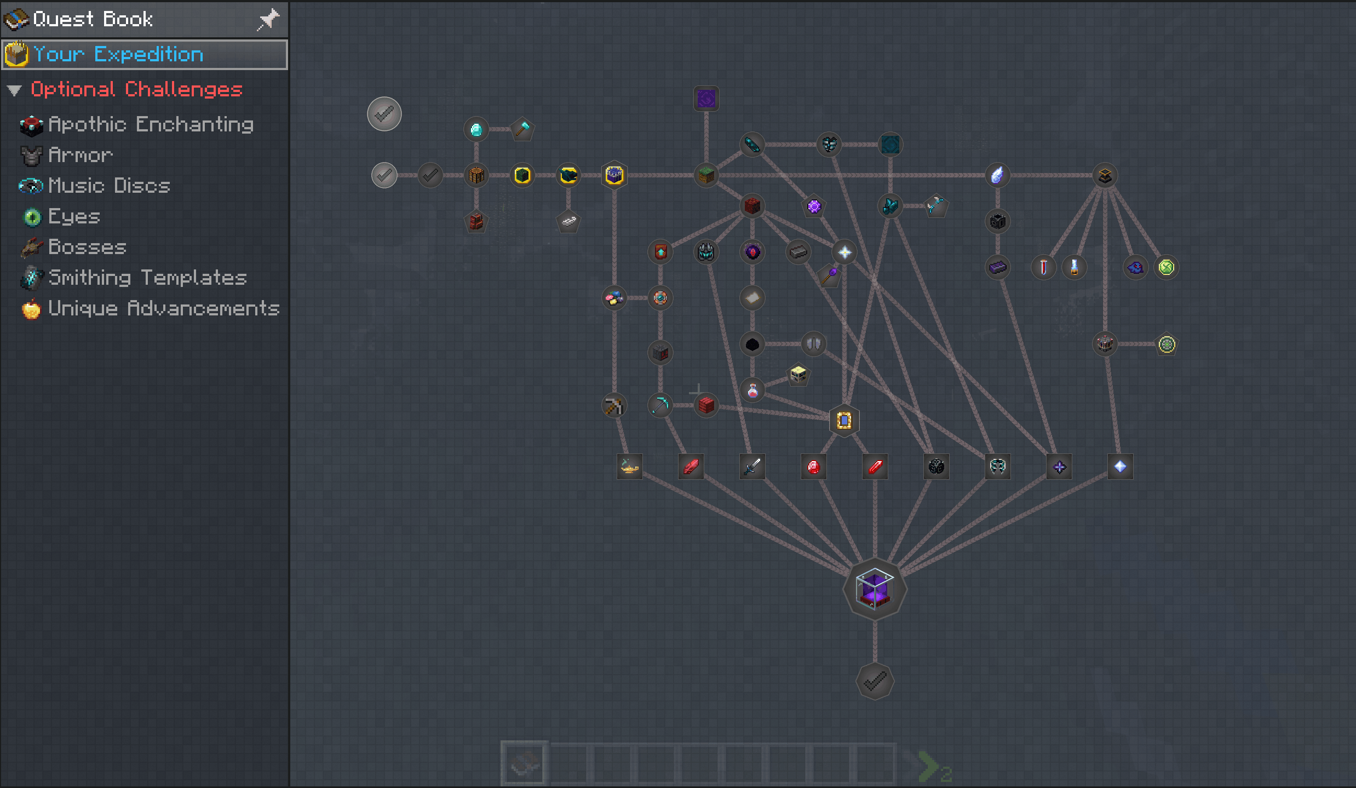Select the blue spiked table hexagon quest
Image resolution: width=1356 pixels, height=788 pixels.
click(x=614, y=176)
